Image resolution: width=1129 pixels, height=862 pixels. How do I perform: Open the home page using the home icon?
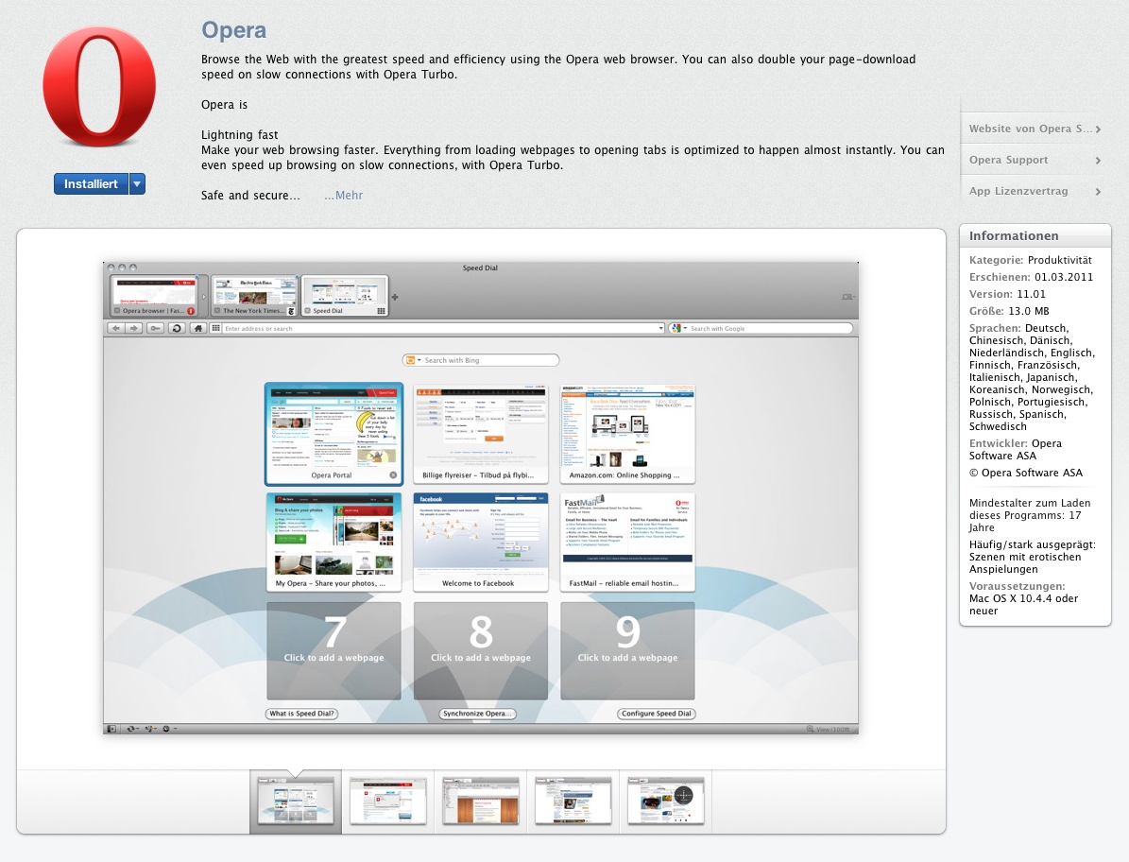point(197,328)
